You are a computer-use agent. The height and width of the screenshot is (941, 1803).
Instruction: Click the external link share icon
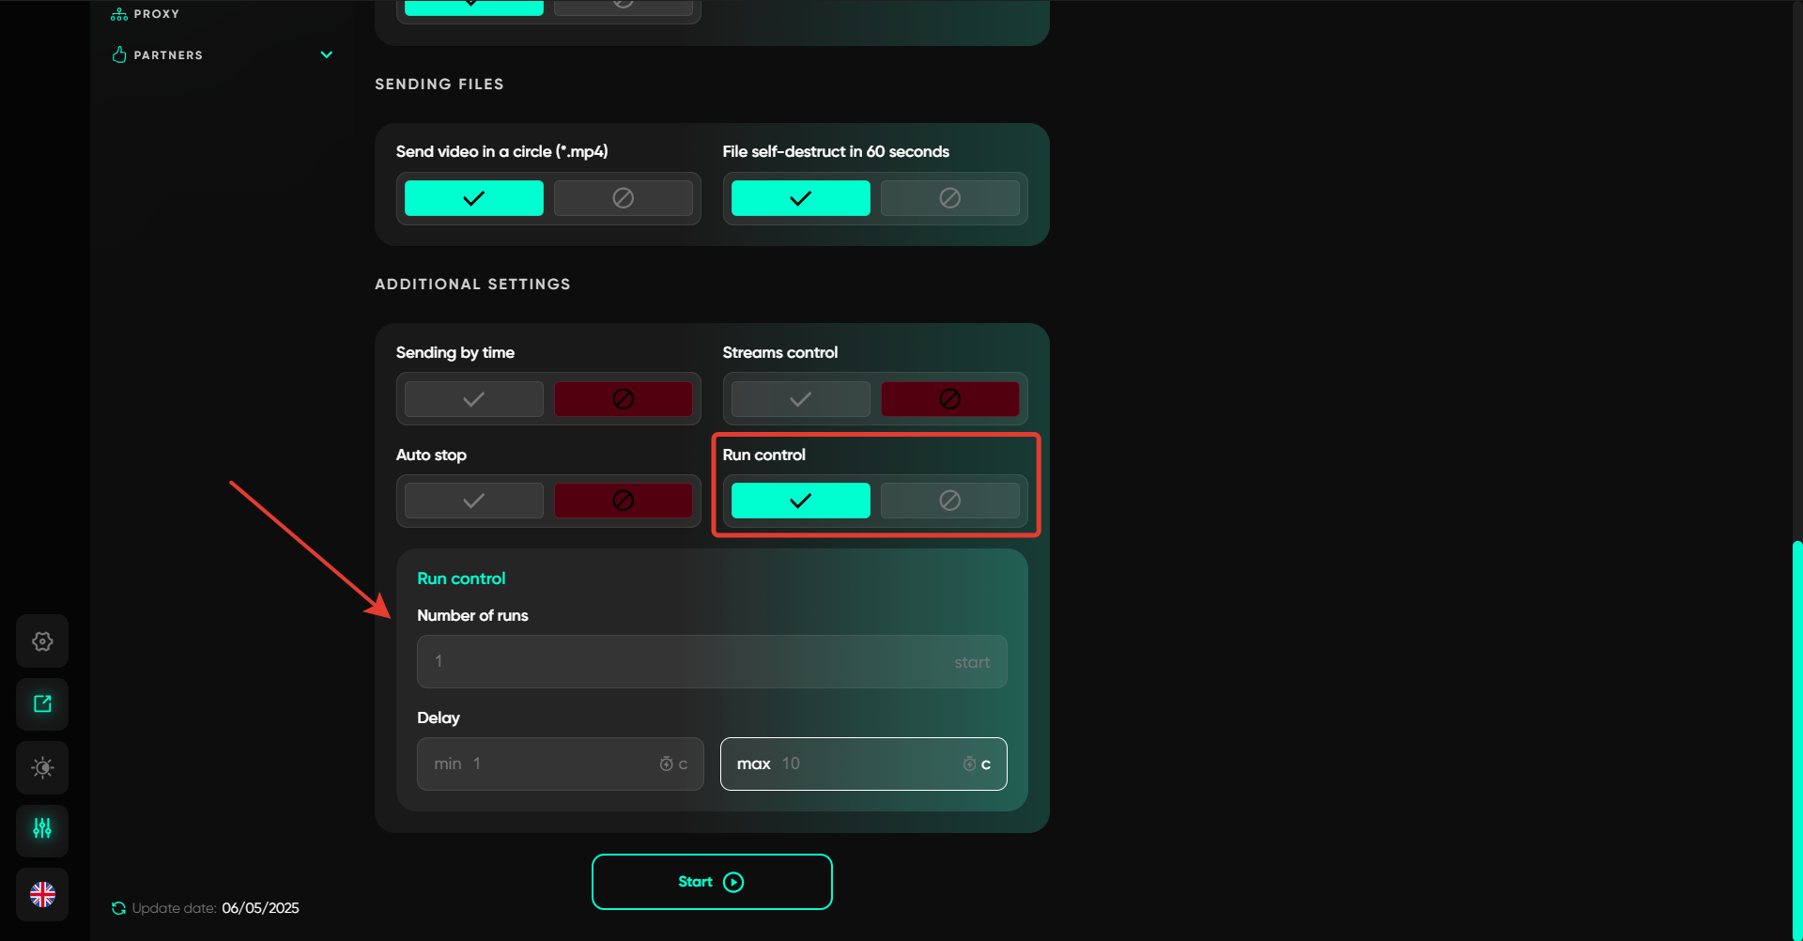(x=42, y=704)
